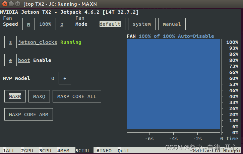The width and height of the screenshot is (243, 154).
Task: Click Quit in the bottom bar
Action: click(124, 151)
